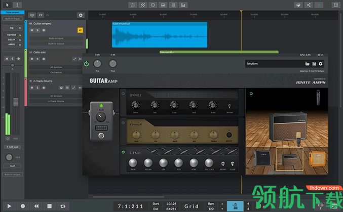Image resolution: width=343 pixels, height=212 pixels.
Task: Click the Play transport button
Action: tap(9, 206)
